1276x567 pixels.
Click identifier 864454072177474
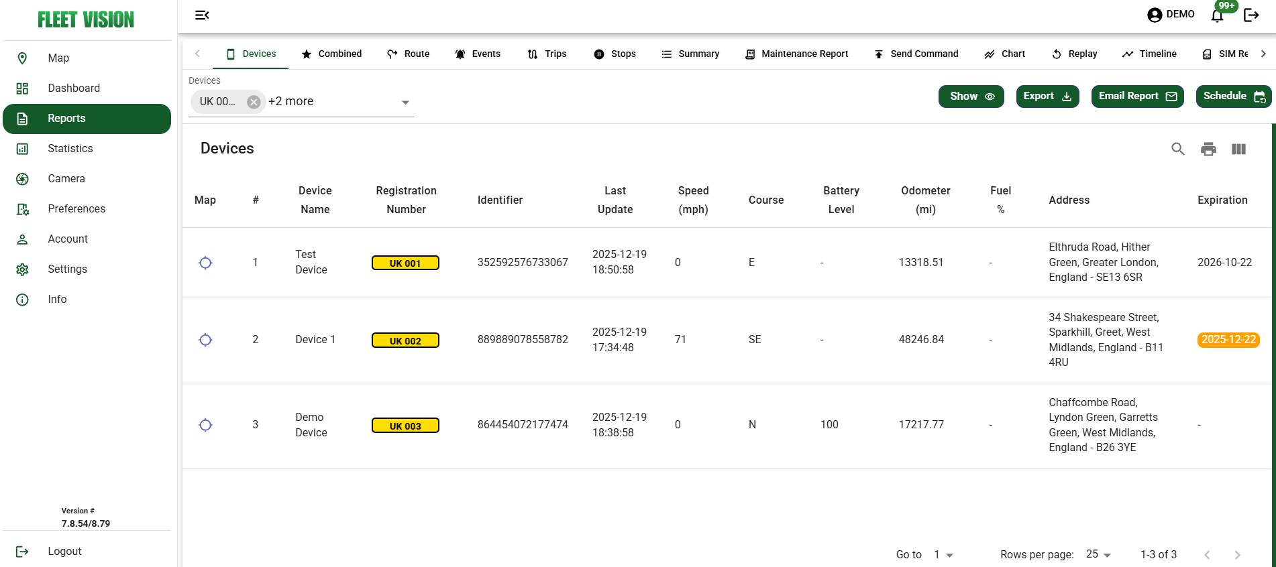[x=523, y=425]
